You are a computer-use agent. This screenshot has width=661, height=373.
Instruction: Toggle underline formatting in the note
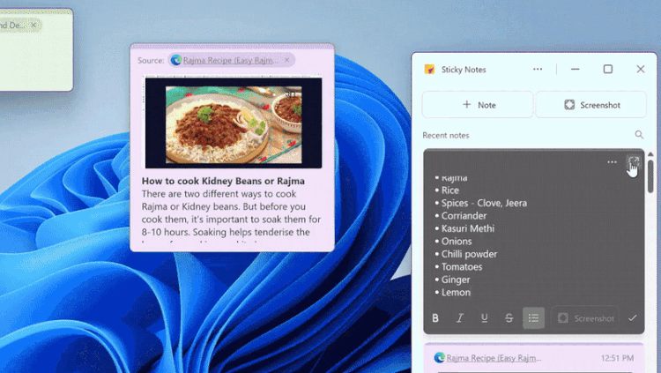[x=485, y=318]
